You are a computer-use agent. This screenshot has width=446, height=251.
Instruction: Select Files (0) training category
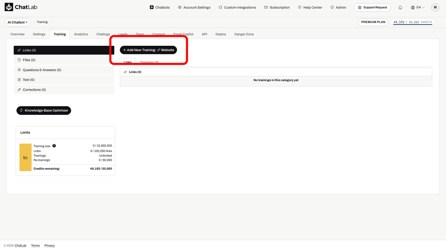click(x=64, y=60)
